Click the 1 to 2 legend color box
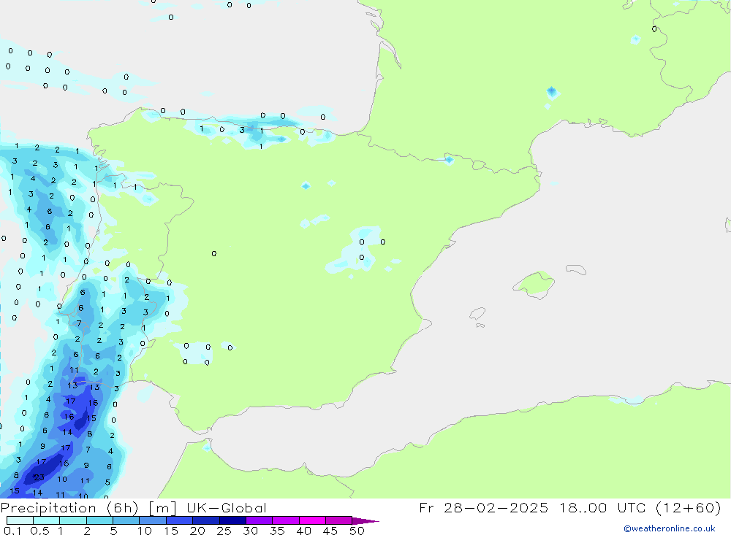731x535 pixels. pos(73,520)
